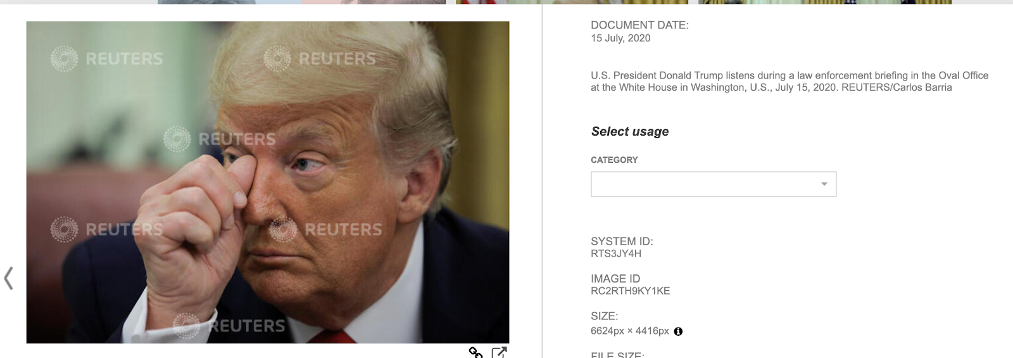Go to previous image with left chevron
The height and width of the screenshot is (358, 1013).
click(9, 278)
